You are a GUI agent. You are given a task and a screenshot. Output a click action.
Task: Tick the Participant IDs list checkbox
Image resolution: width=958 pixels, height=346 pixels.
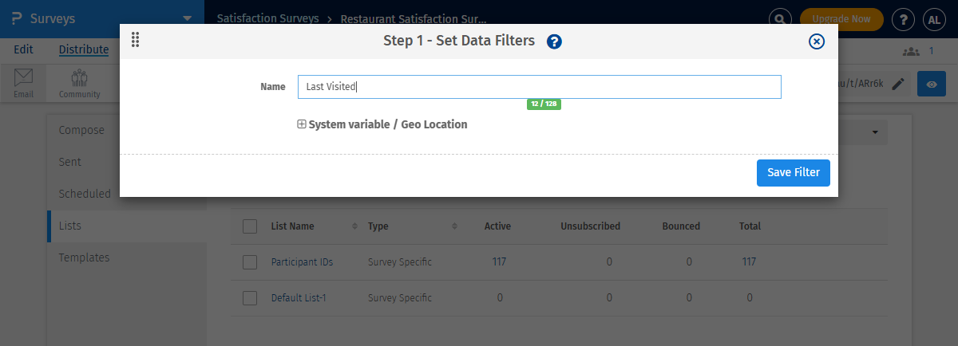(x=250, y=261)
